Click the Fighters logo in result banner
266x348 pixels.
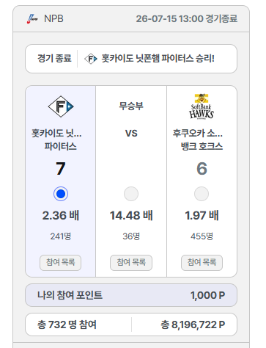point(91,59)
